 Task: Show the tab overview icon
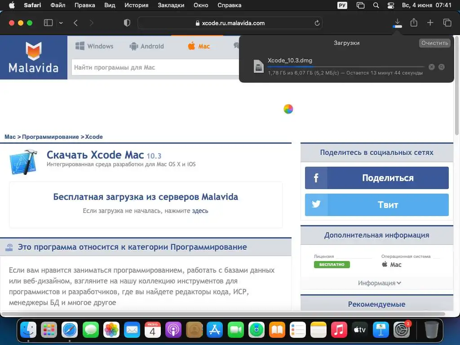tap(447, 22)
